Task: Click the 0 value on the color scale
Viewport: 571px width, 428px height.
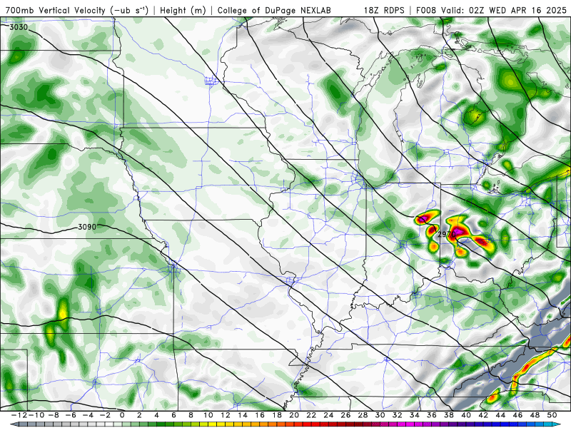Action: [122, 415]
